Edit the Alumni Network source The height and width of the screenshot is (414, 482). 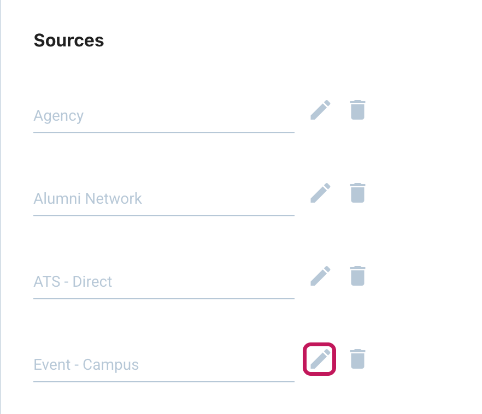point(320,193)
